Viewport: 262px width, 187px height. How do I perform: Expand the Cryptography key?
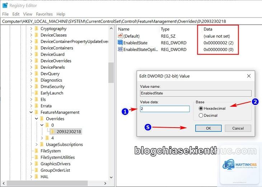pyautogui.click(x=31, y=29)
